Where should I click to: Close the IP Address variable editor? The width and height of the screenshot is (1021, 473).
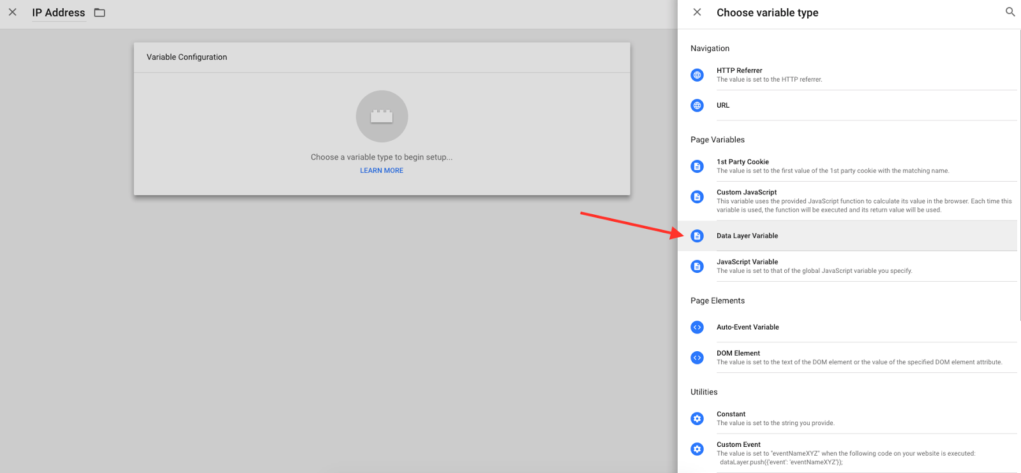coord(12,12)
